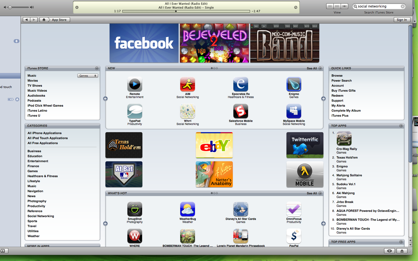The height and width of the screenshot is (261, 418).
Task: Expand Top Free Apps panel arrow
Action: [401, 242]
